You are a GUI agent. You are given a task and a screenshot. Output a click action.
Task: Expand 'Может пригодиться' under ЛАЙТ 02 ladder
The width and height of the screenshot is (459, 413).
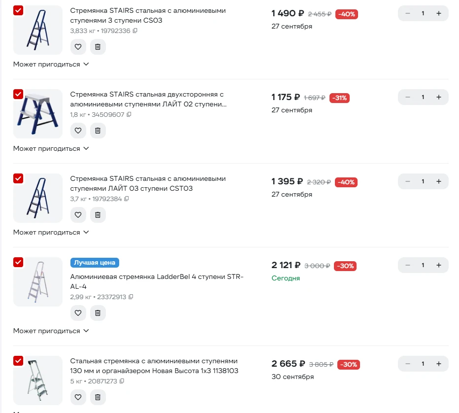tap(51, 148)
